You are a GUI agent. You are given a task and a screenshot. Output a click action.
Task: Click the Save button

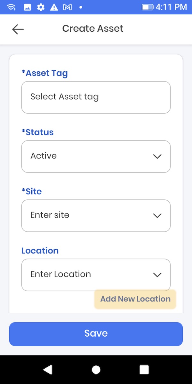coord(96,334)
